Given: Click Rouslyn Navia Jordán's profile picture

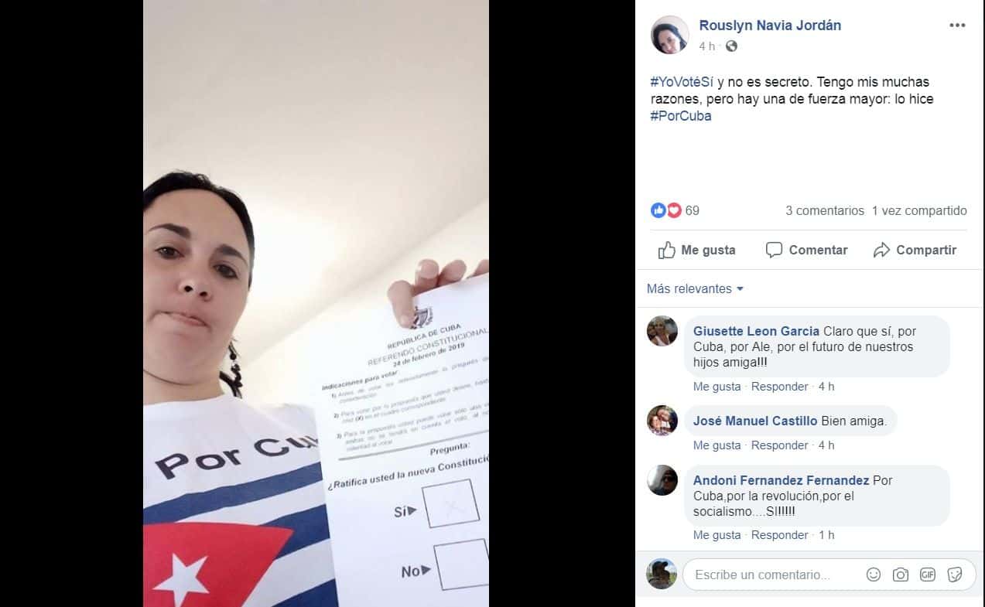Looking at the screenshot, I should click(669, 35).
